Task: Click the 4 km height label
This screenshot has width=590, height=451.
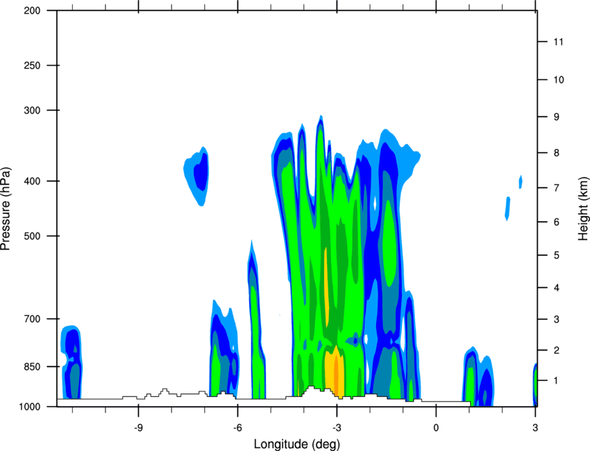Action: (x=557, y=288)
